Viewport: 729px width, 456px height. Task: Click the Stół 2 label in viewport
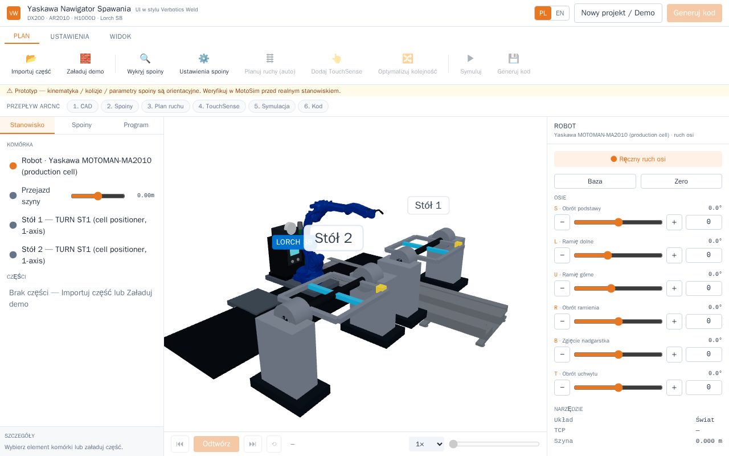point(334,238)
